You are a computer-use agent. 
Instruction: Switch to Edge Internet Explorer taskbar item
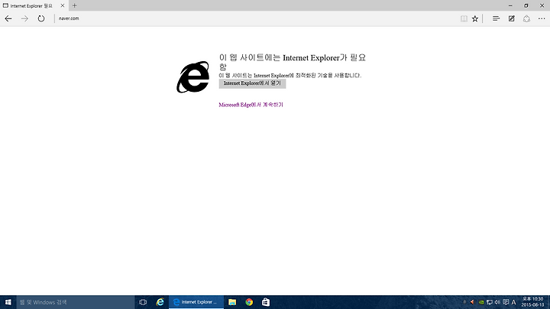[x=196, y=302]
